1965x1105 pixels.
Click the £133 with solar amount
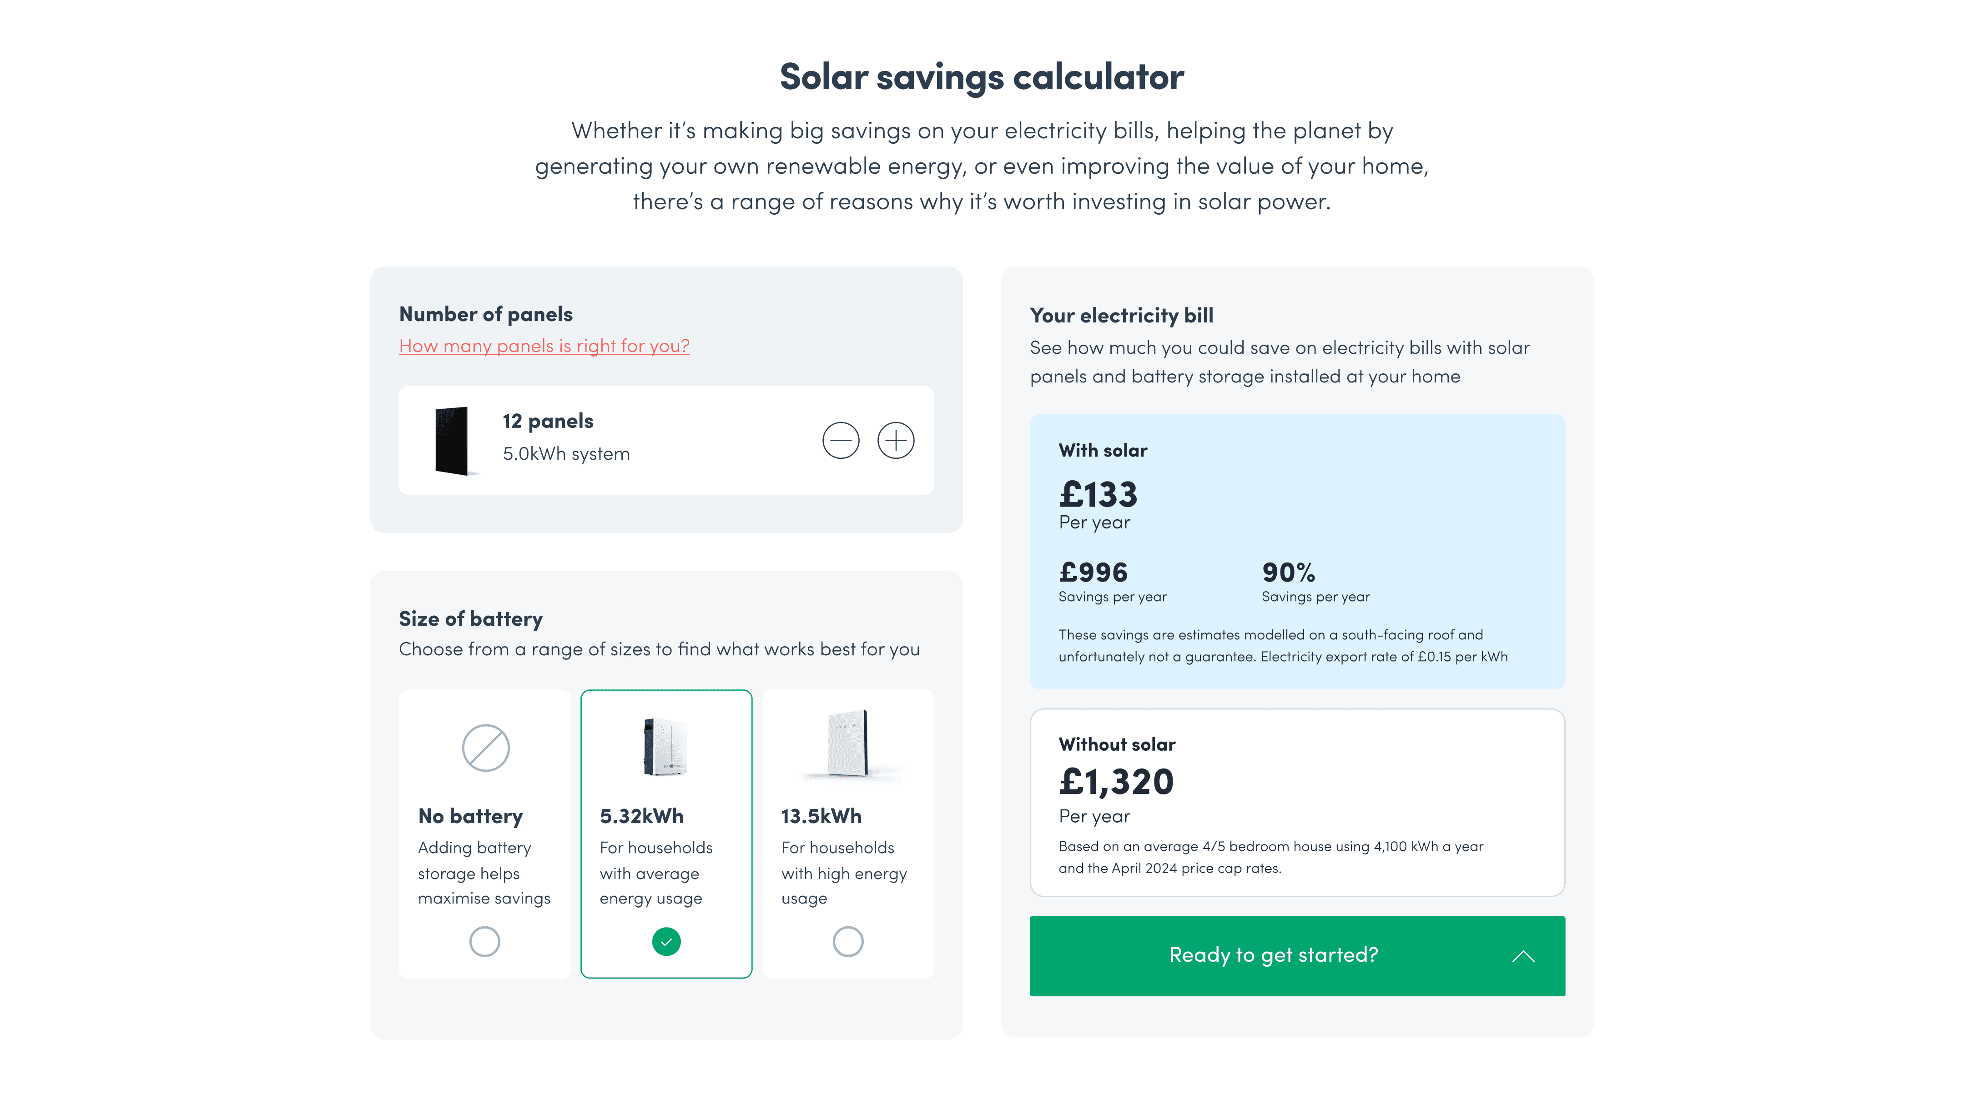[x=1098, y=494]
